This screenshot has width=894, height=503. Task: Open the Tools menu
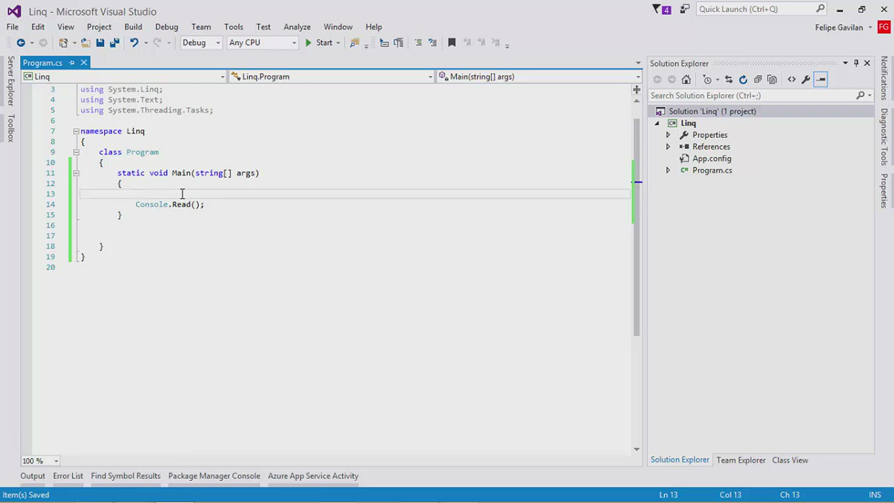click(233, 27)
